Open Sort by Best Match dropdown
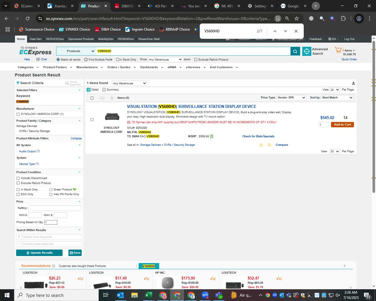The height and width of the screenshot is (301, 376). 338,98
